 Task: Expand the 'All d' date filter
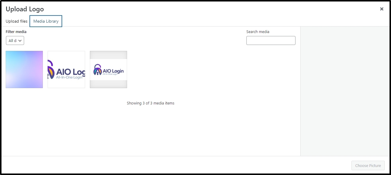(15, 40)
